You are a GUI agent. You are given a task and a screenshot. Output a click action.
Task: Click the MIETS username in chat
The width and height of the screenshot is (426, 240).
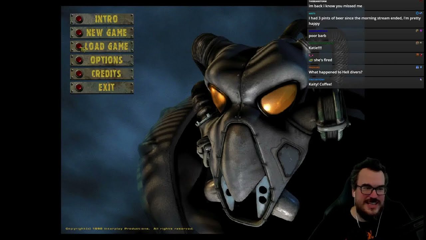312,13
